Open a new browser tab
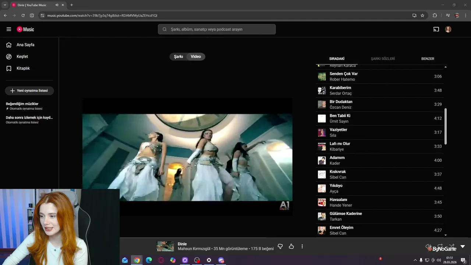This screenshot has height=265, width=471. (x=71, y=5)
